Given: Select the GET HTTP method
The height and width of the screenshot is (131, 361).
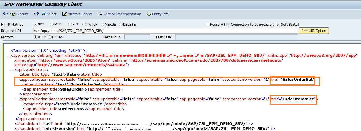Looking at the screenshot, I should point(36,25).
